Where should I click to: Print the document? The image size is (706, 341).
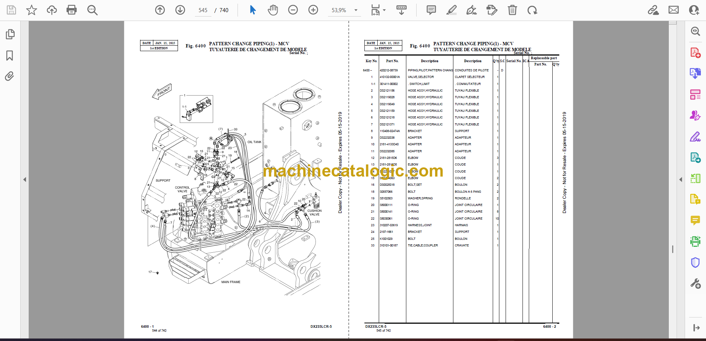[72, 10]
